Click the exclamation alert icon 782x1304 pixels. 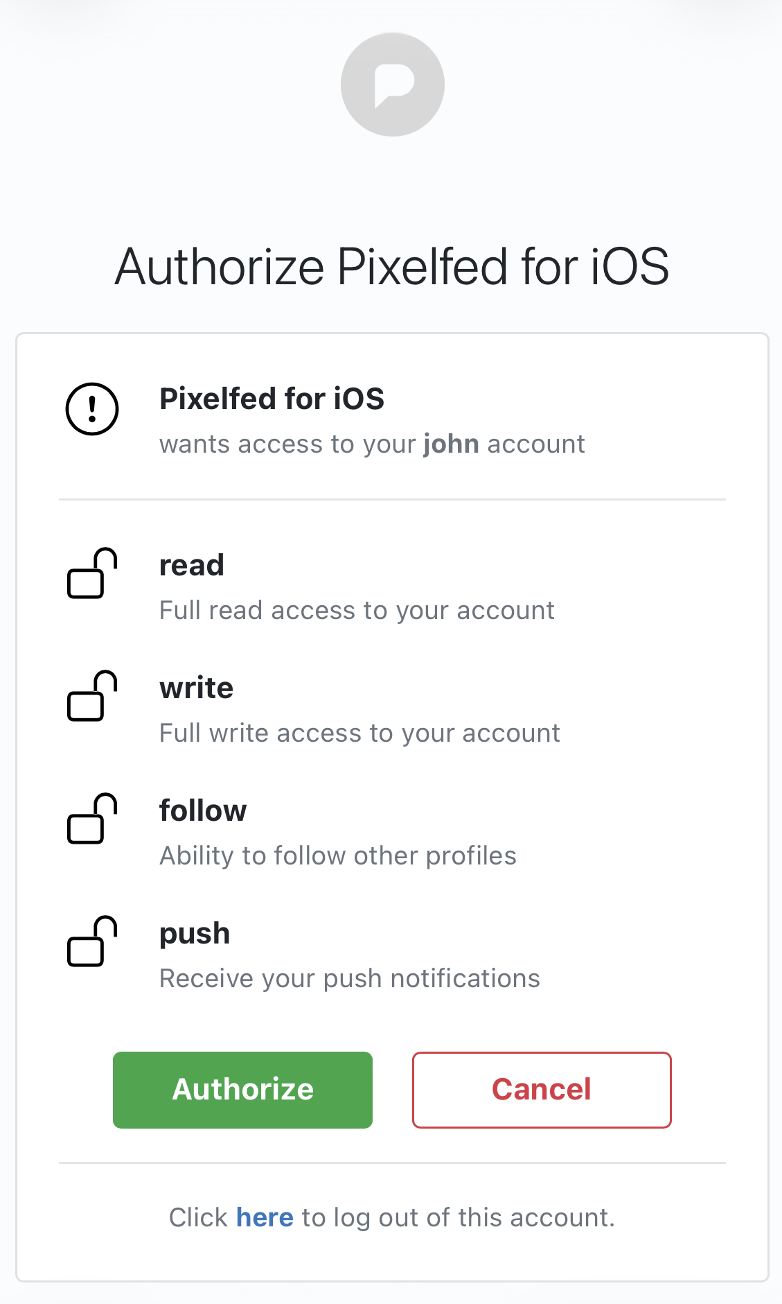click(x=92, y=409)
